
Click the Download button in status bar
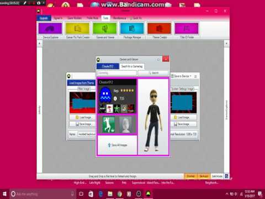[190, 176]
